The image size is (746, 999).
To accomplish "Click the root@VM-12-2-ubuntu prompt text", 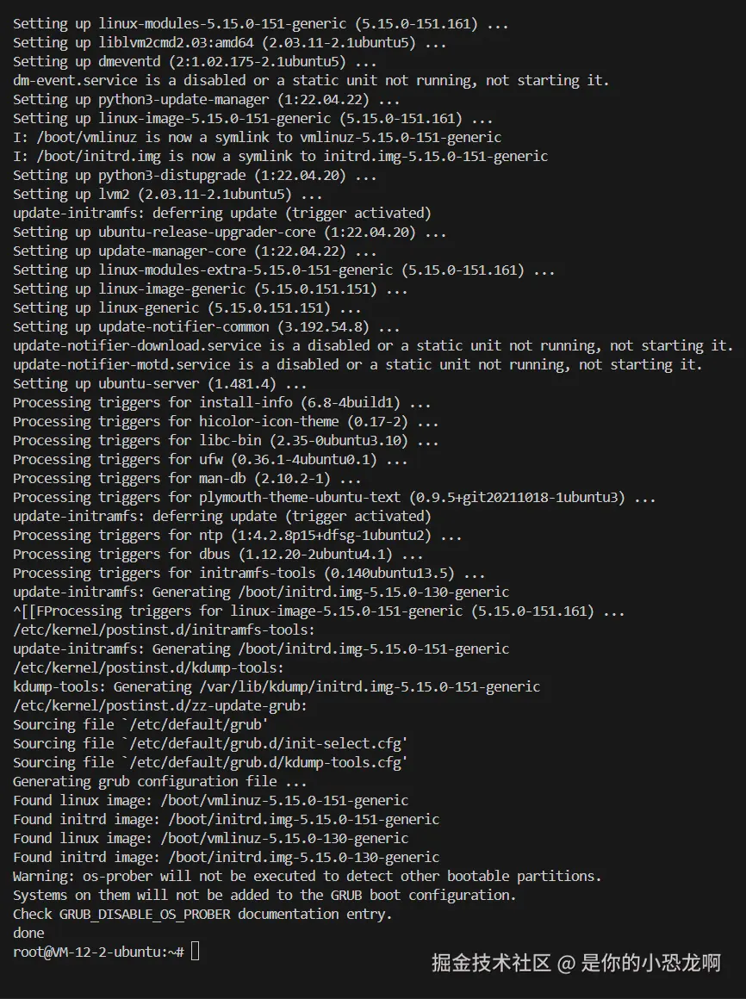I will [99, 952].
